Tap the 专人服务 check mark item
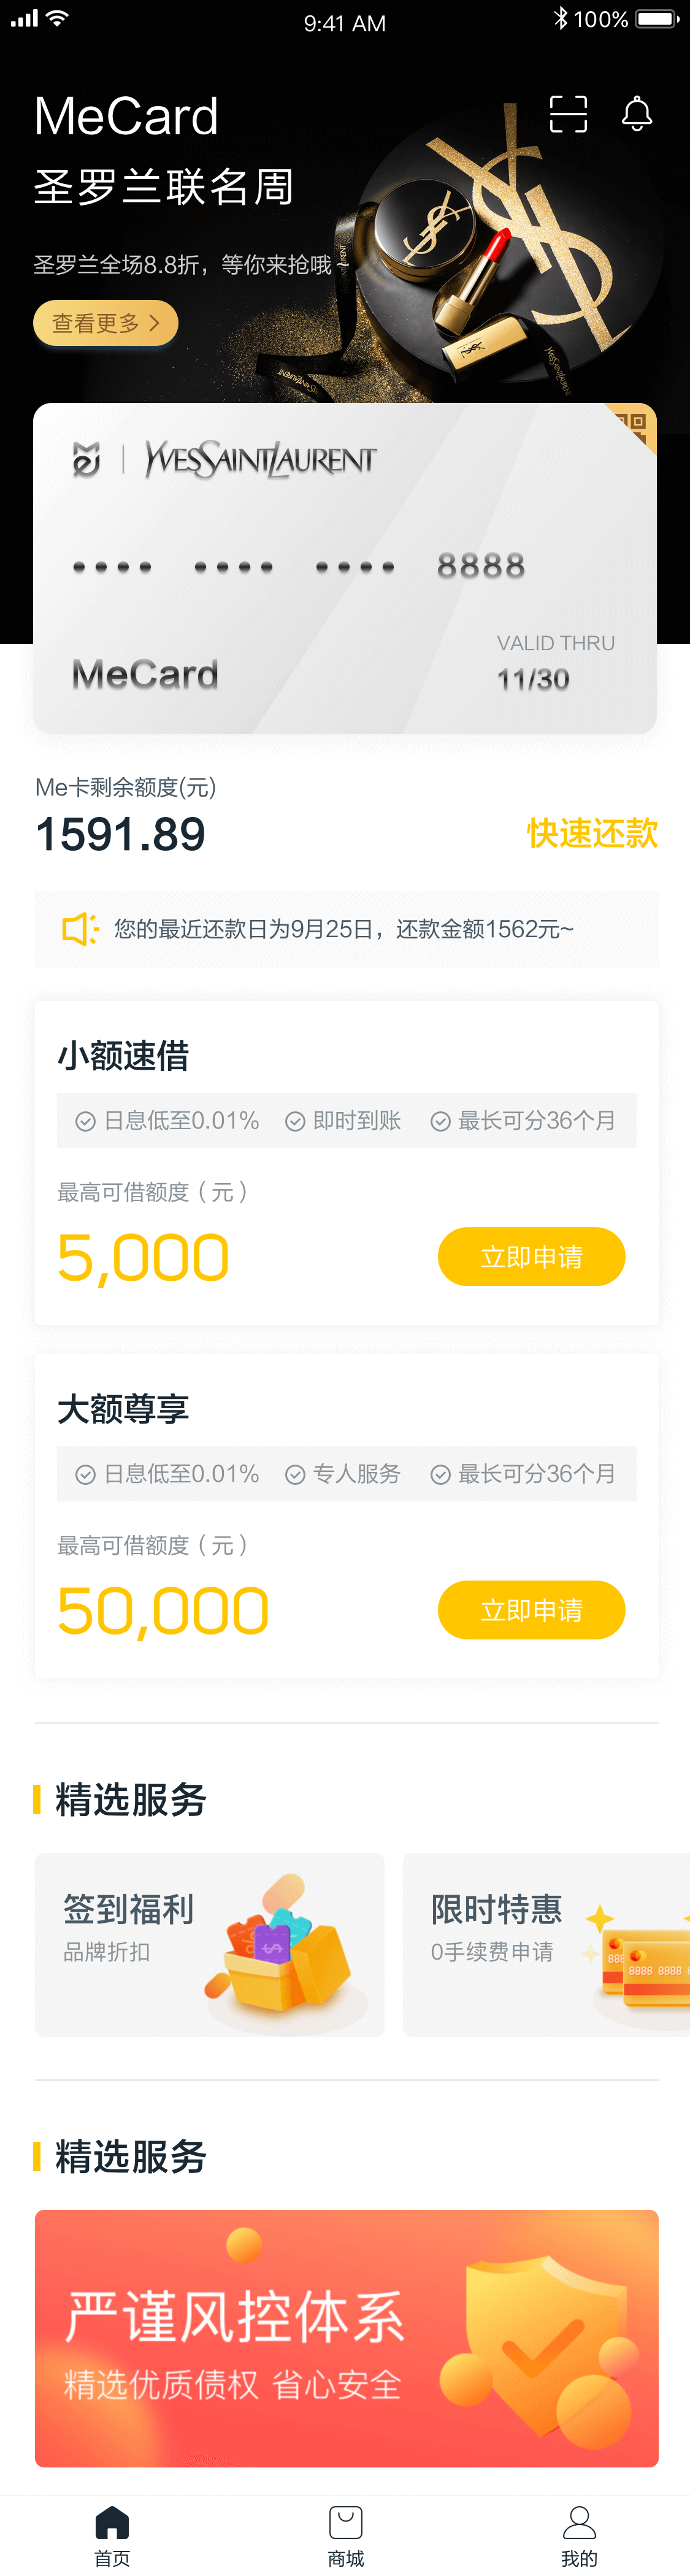Screen dimensions: 690x2576 343,1474
